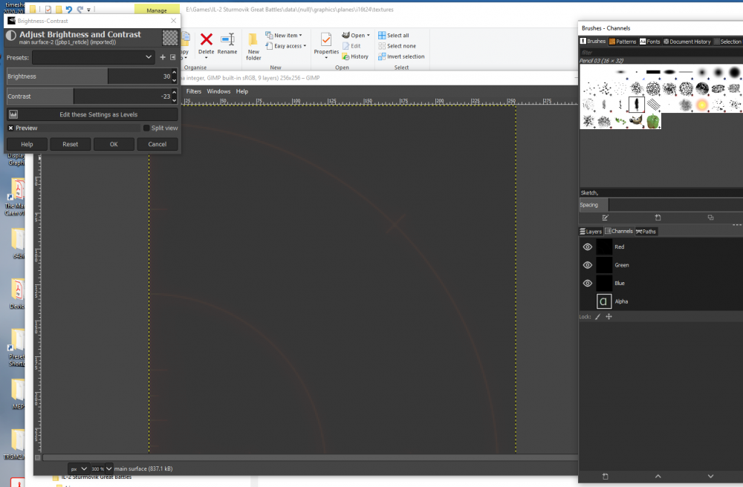Viewport: 743px width, 487px height.
Task: Click the Brightness slider
Action: coord(88,76)
